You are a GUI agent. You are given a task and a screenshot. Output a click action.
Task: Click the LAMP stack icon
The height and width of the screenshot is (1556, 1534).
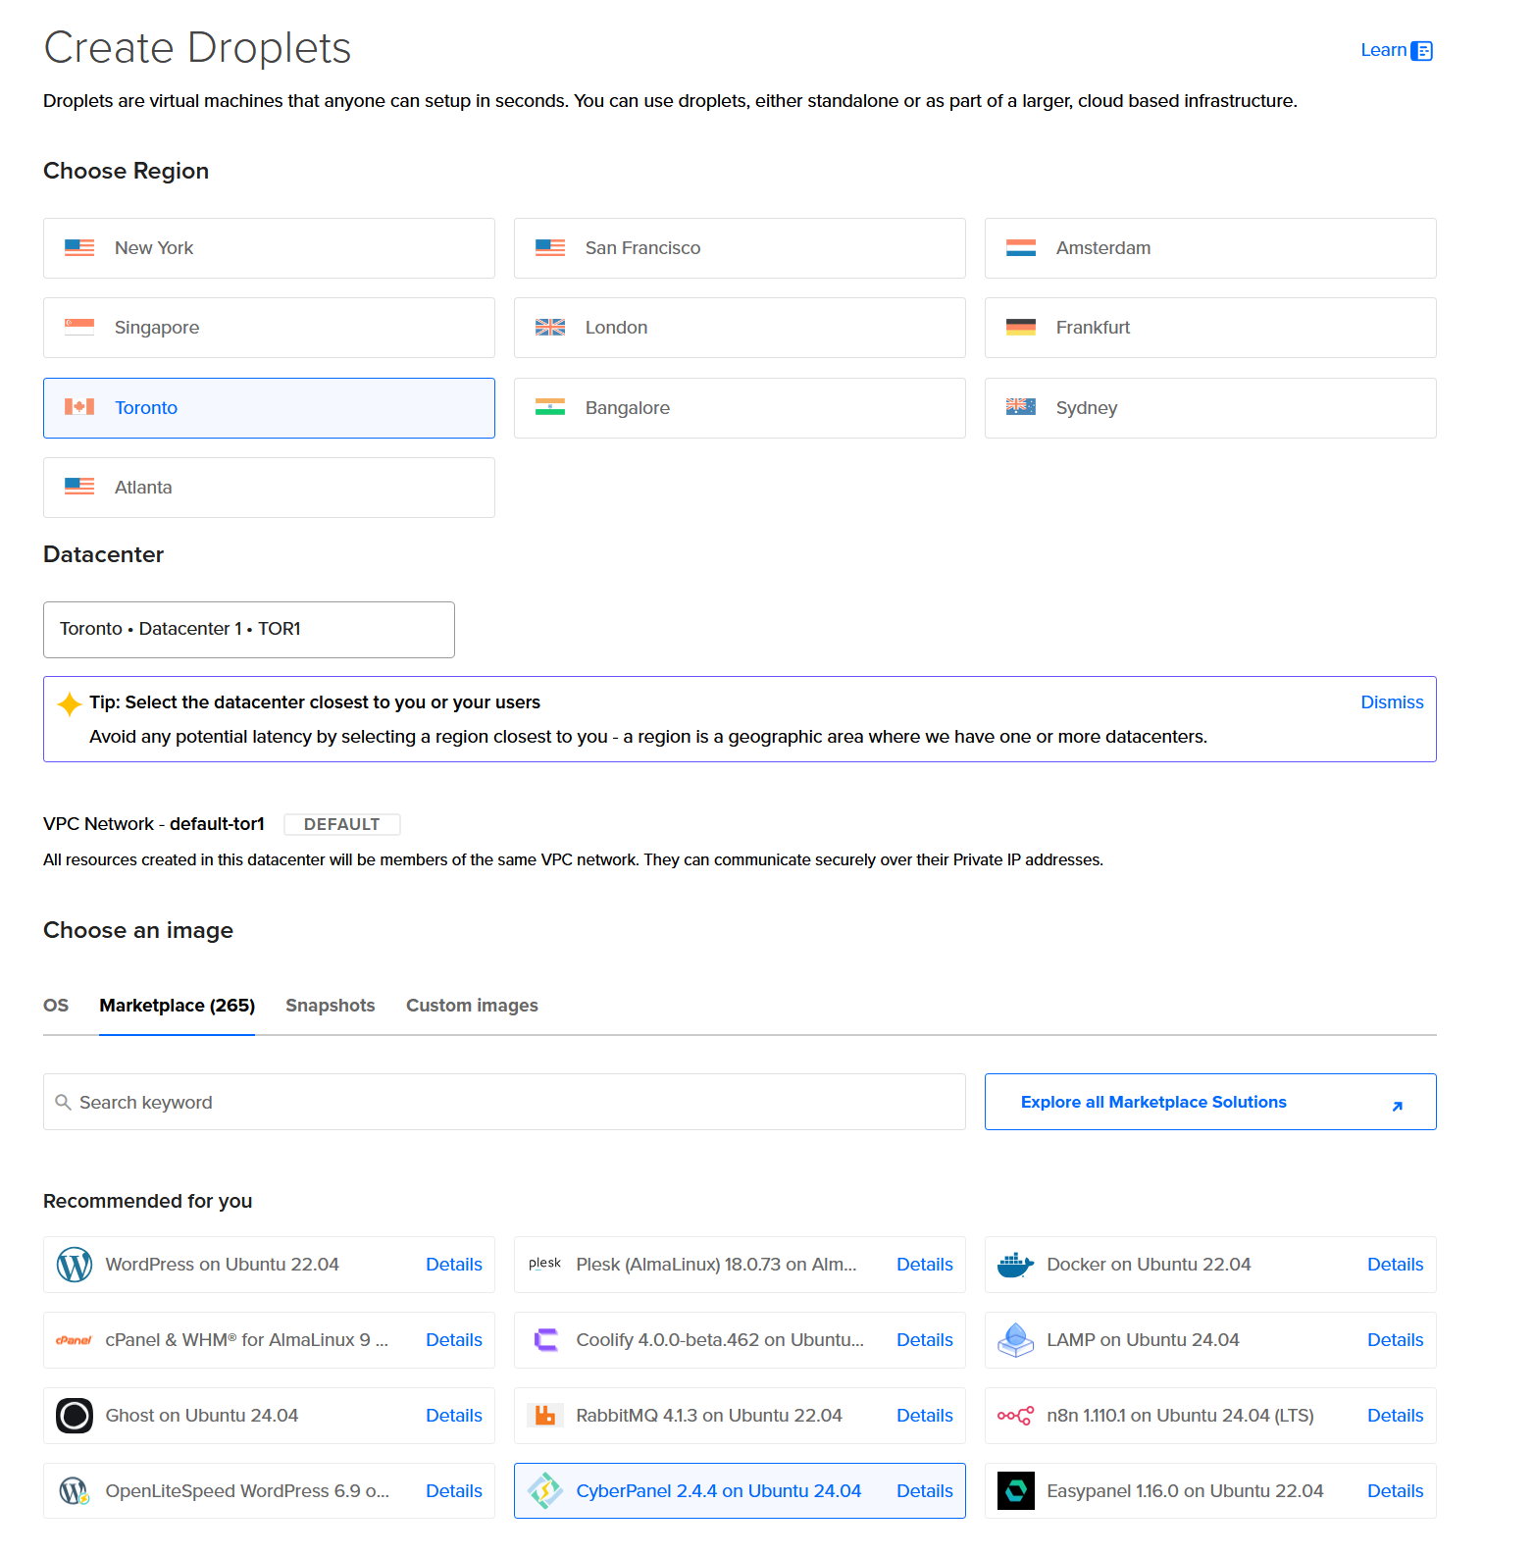click(x=1015, y=1340)
